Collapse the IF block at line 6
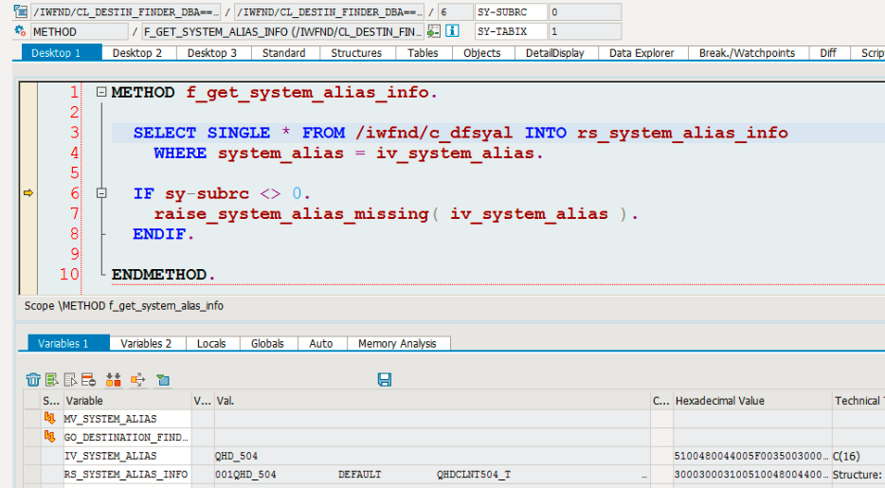Viewport: 885px width, 488px height. pyautogui.click(x=101, y=193)
